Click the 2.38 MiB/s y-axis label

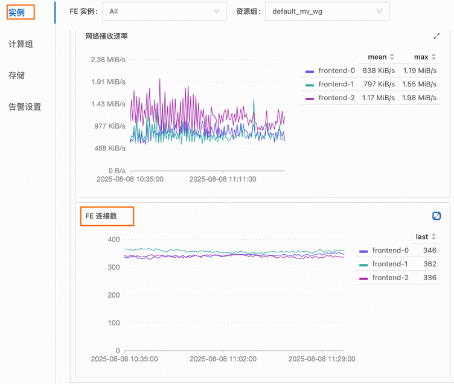pyautogui.click(x=108, y=60)
